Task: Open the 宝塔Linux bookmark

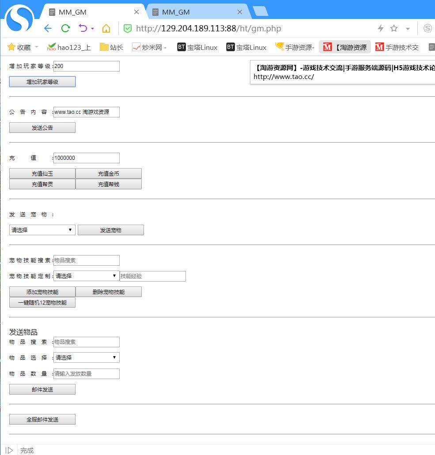Action: pyautogui.click(x=197, y=47)
